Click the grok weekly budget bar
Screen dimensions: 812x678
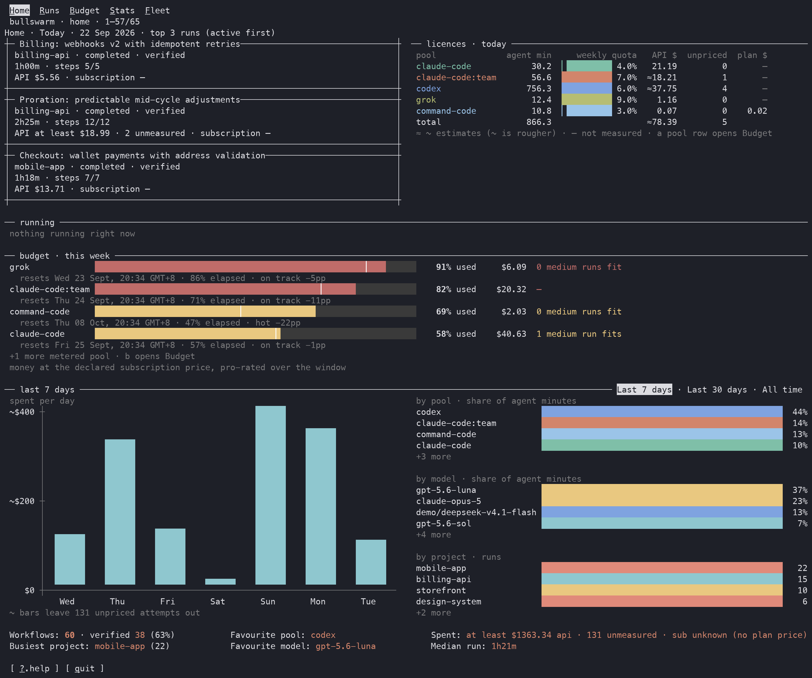tap(255, 267)
